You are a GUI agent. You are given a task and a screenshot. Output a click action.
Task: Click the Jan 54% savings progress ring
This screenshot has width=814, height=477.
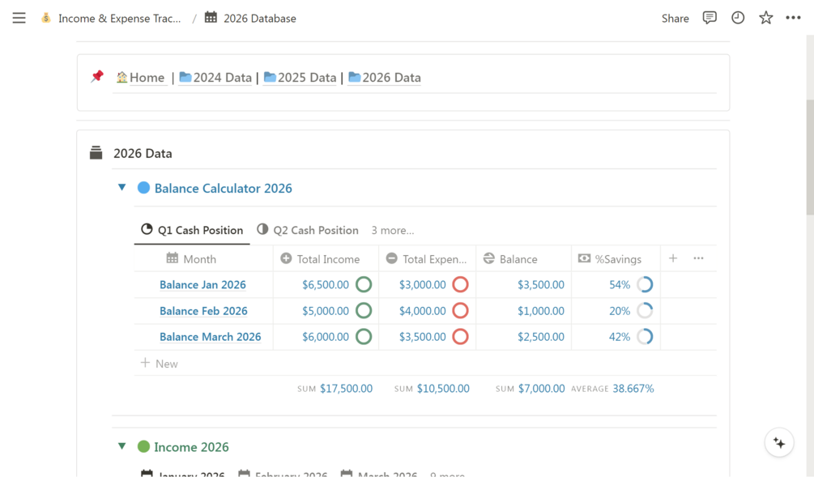pos(645,285)
